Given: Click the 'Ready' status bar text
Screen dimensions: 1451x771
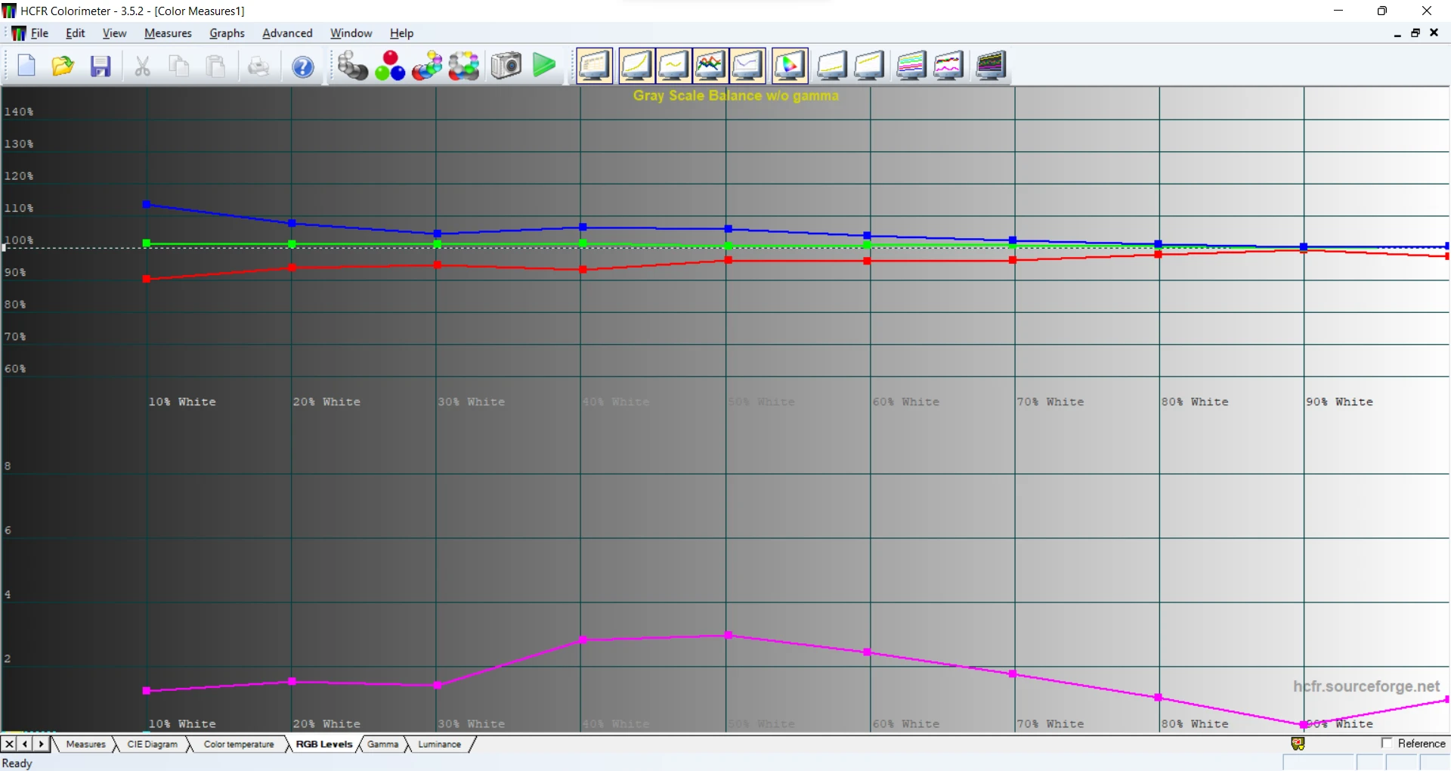Looking at the screenshot, I should pos(17,763).
